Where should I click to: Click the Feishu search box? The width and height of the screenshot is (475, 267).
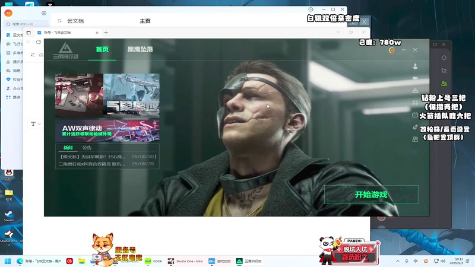[x=26, y=24]
